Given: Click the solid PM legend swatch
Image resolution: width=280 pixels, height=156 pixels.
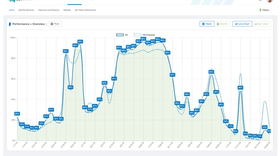Looking at the screenshot, I should click(120, 35).
